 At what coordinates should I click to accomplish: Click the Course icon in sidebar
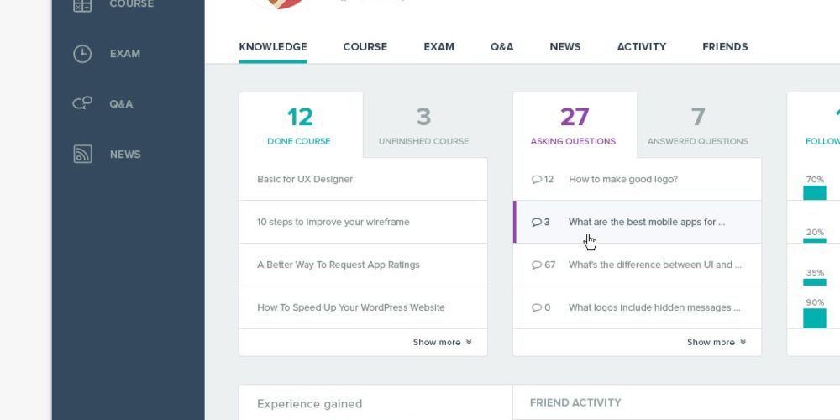(82, 5)
